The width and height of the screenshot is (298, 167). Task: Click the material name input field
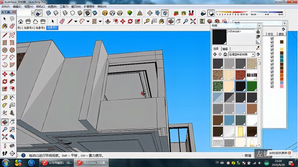click(x=241, y=32)
